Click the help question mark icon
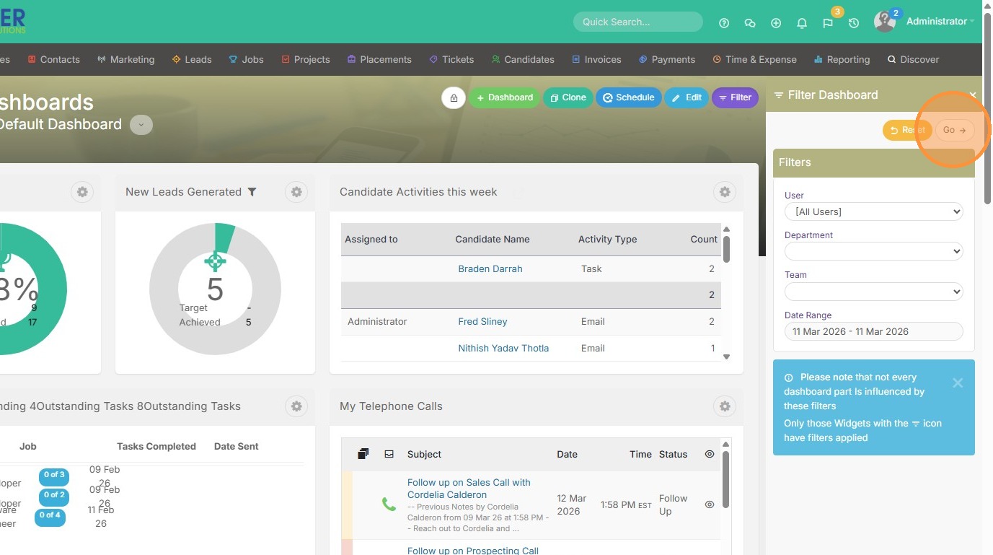This screenshot has width=993, height=555. click(724, 23)
